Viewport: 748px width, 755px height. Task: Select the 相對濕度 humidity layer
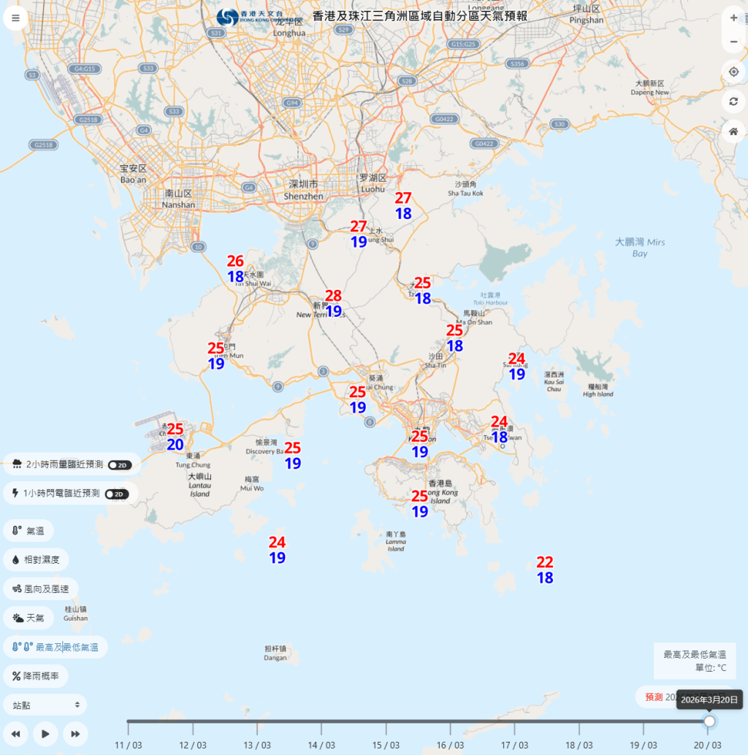tap(35, 559)
